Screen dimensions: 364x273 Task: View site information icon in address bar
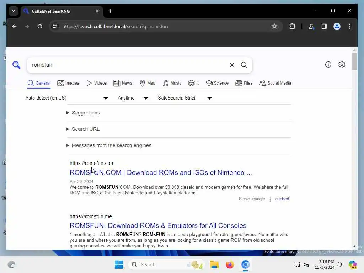click(55, 26)
